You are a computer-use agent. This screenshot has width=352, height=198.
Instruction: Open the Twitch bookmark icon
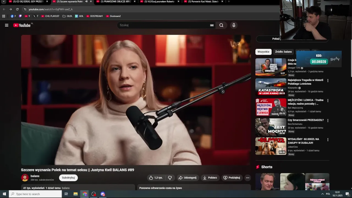pos(20,16)
